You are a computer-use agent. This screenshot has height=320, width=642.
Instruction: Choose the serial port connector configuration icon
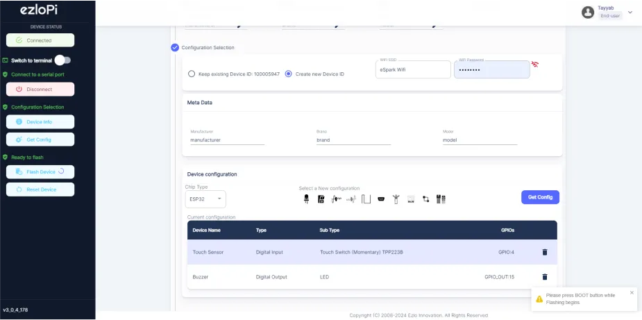[x=381, y=199]
